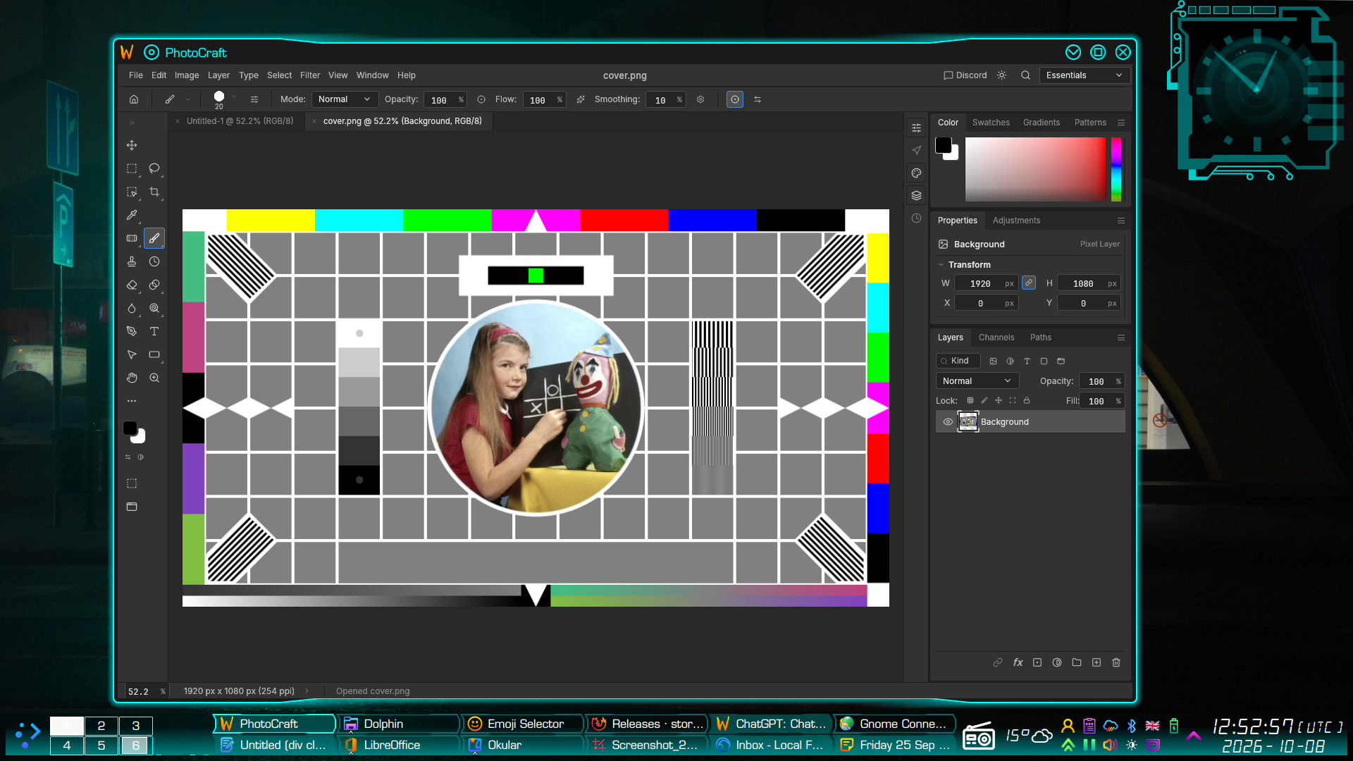
Task: Select the Path Selection arrow tool
Action: (x=132, y=354)
